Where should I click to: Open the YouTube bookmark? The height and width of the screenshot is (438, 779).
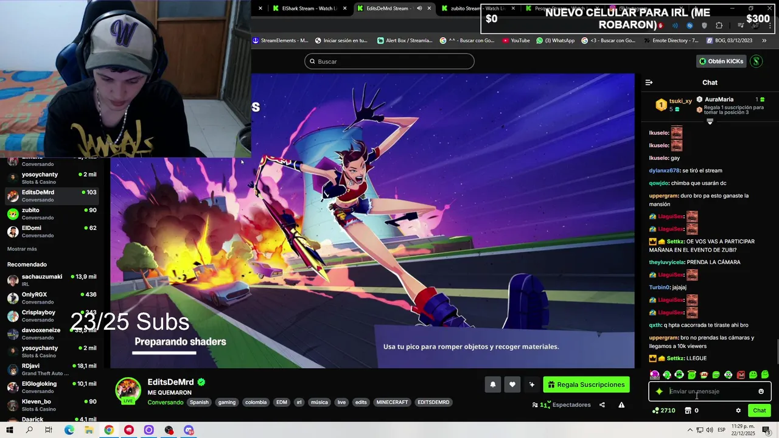tap(516, 41)
